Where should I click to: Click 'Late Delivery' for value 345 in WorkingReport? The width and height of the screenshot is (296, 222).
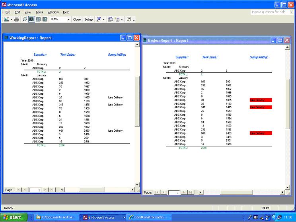pos(115,105)
